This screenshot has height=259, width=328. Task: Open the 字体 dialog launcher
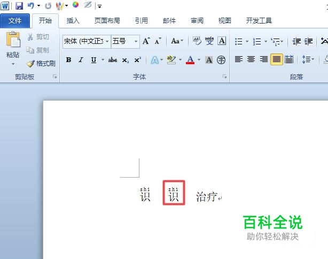tap(224, 77)
